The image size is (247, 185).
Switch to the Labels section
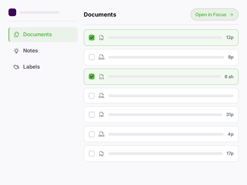coord(43,67)
